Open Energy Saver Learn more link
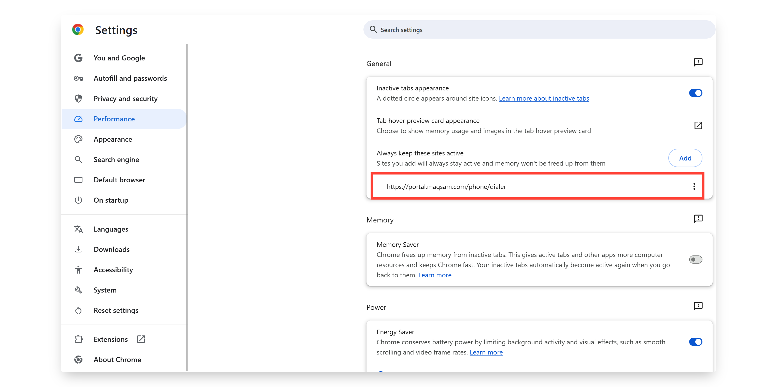Screen dimensions: 777x387 pyautogui.click(x=486, y=352)
